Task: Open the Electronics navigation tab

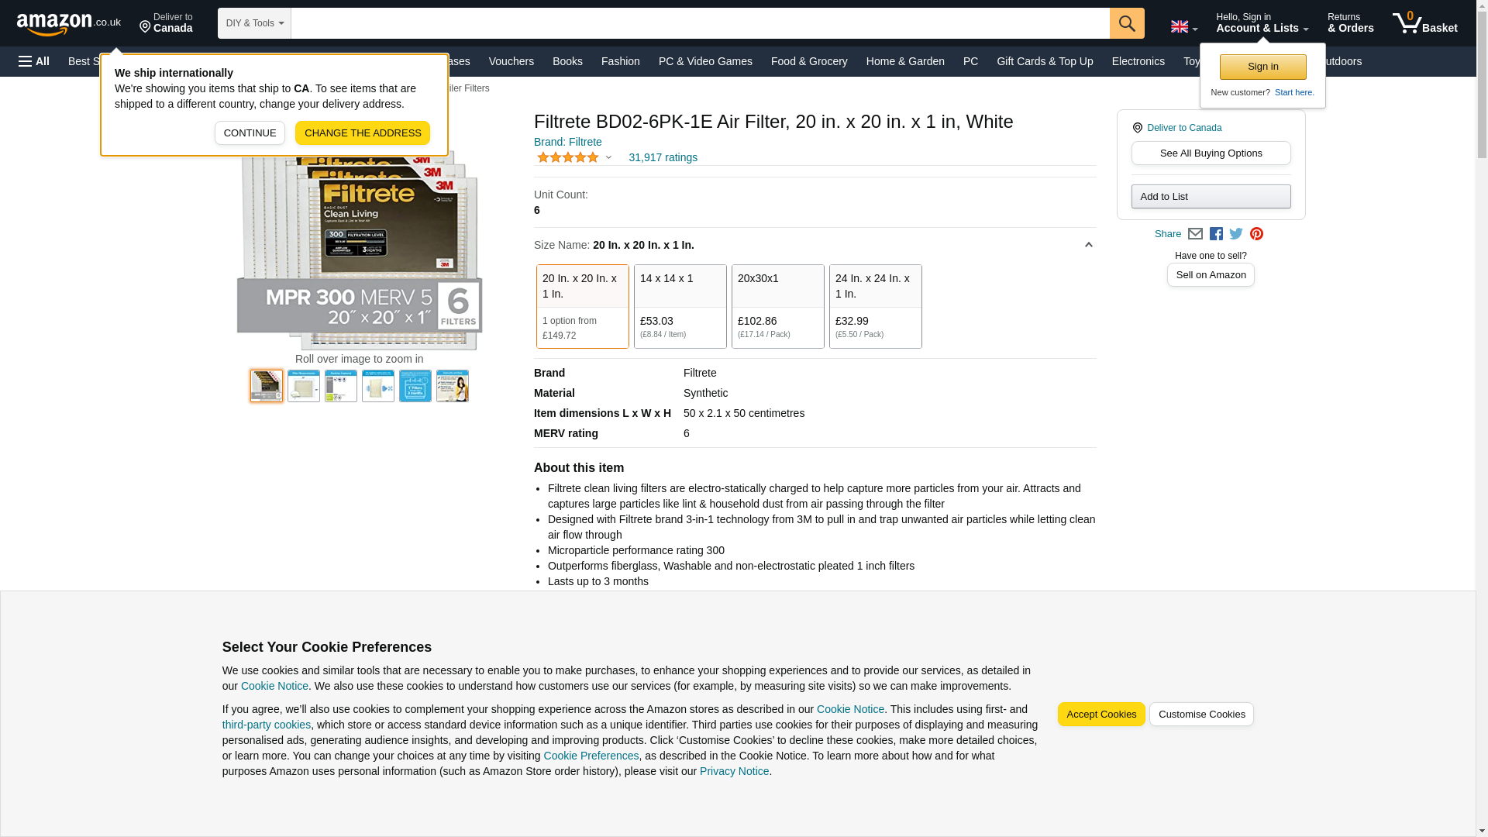Action: pos(1137,61)
